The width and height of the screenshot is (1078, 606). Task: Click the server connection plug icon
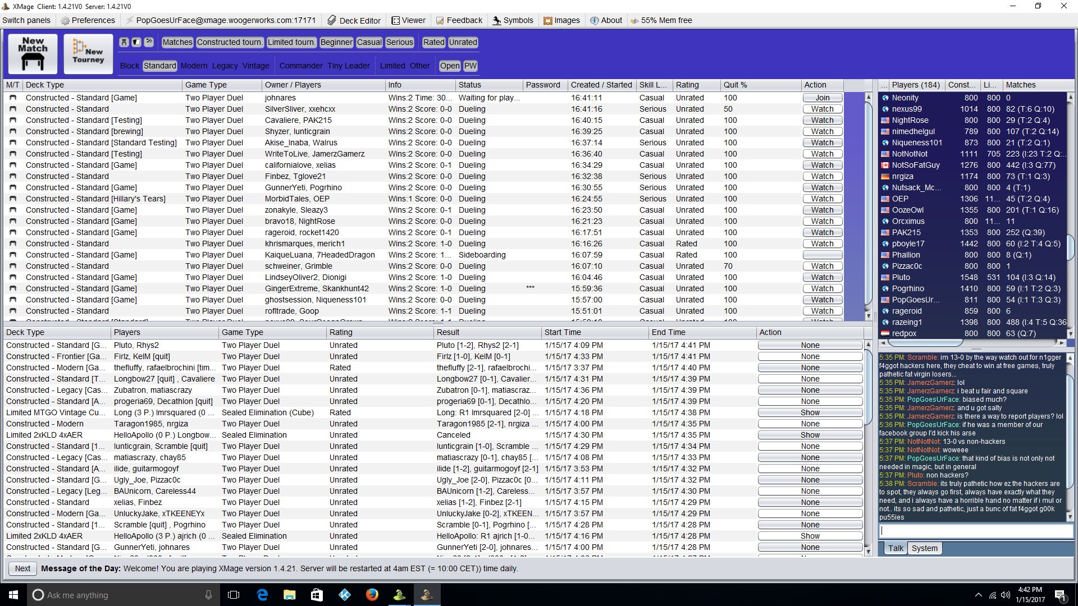pyautogui.click(x=130, y=20)
